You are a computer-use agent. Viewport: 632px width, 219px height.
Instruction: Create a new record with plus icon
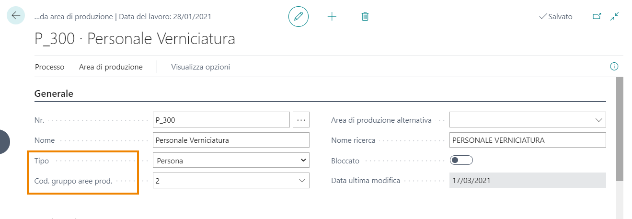click(x=332, y=16)
